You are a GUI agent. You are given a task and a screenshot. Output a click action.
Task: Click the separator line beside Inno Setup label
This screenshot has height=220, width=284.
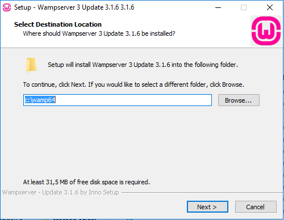tap(202, 193)
